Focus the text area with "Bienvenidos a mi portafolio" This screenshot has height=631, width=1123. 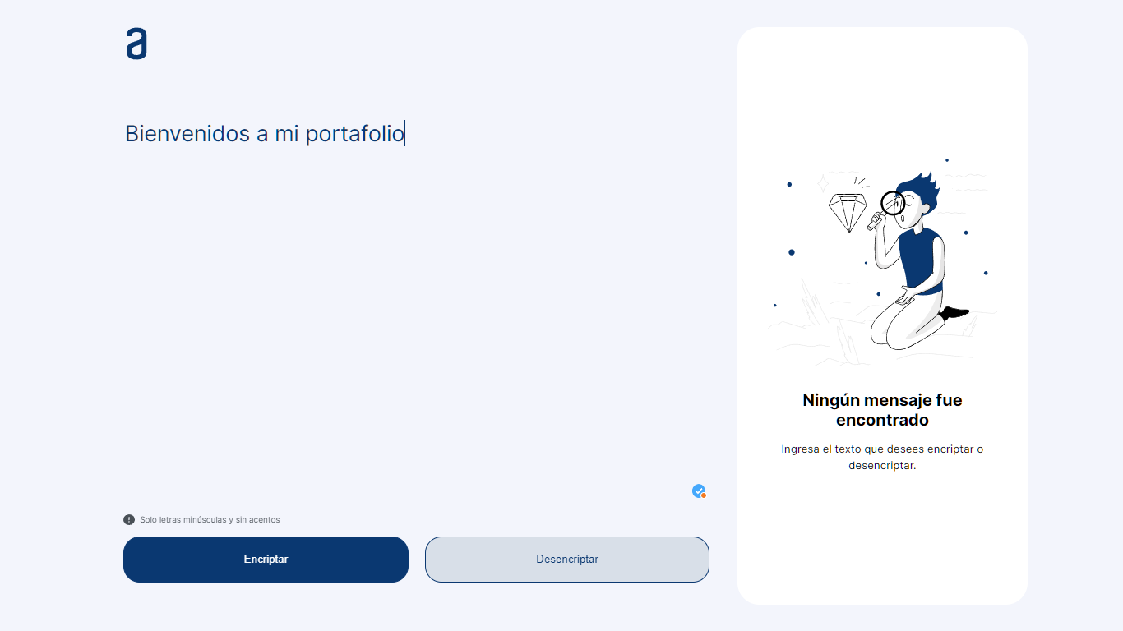tap(416, 308)
